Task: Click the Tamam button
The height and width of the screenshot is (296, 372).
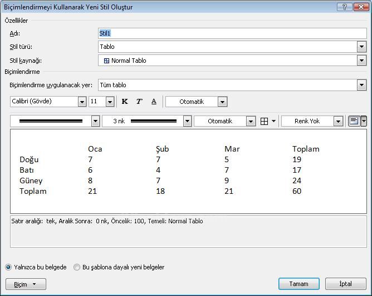Action: tap(299, 284)
